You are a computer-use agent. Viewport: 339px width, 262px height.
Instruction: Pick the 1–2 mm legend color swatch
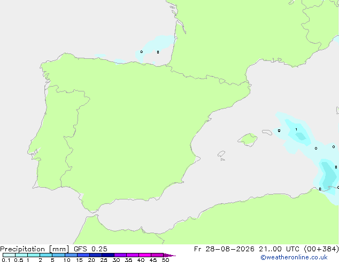(x=34, y=255)
